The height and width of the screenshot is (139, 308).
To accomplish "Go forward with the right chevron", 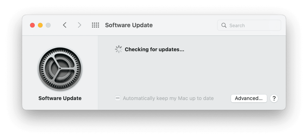I will coord(80,25).
